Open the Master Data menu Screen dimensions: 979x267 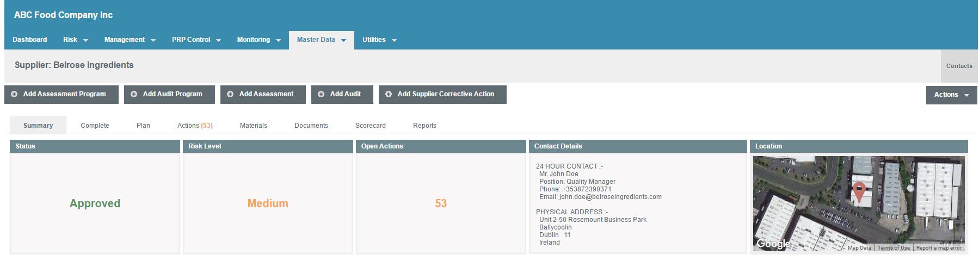322,40
